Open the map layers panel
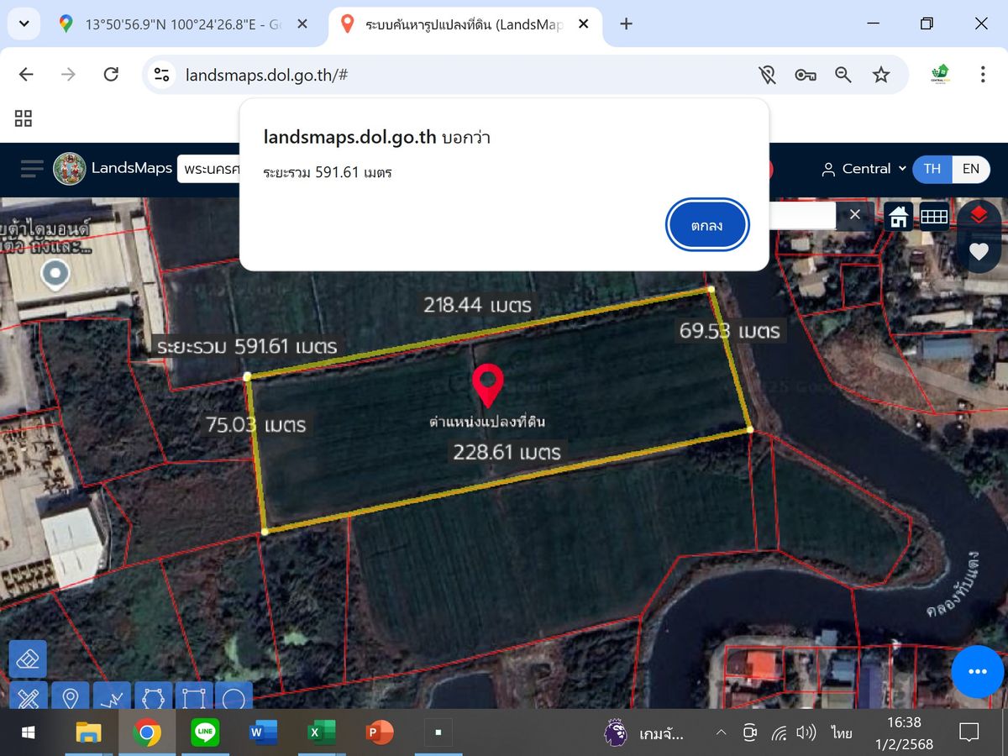The image size is (1008, 756). coord(978,215)
